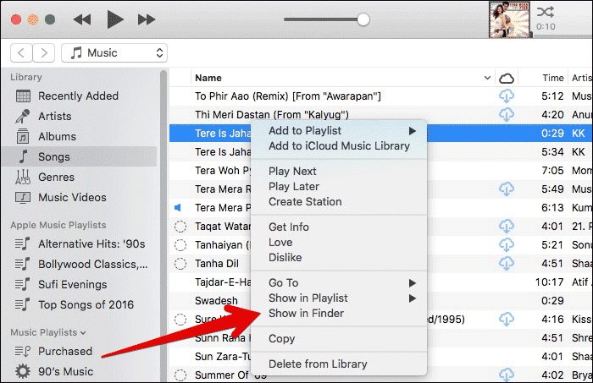
Task: Open Recently Added in the sidebar
Action: pos(78,96)
